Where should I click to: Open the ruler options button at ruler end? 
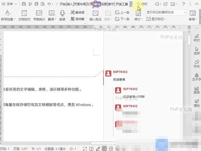189,27
